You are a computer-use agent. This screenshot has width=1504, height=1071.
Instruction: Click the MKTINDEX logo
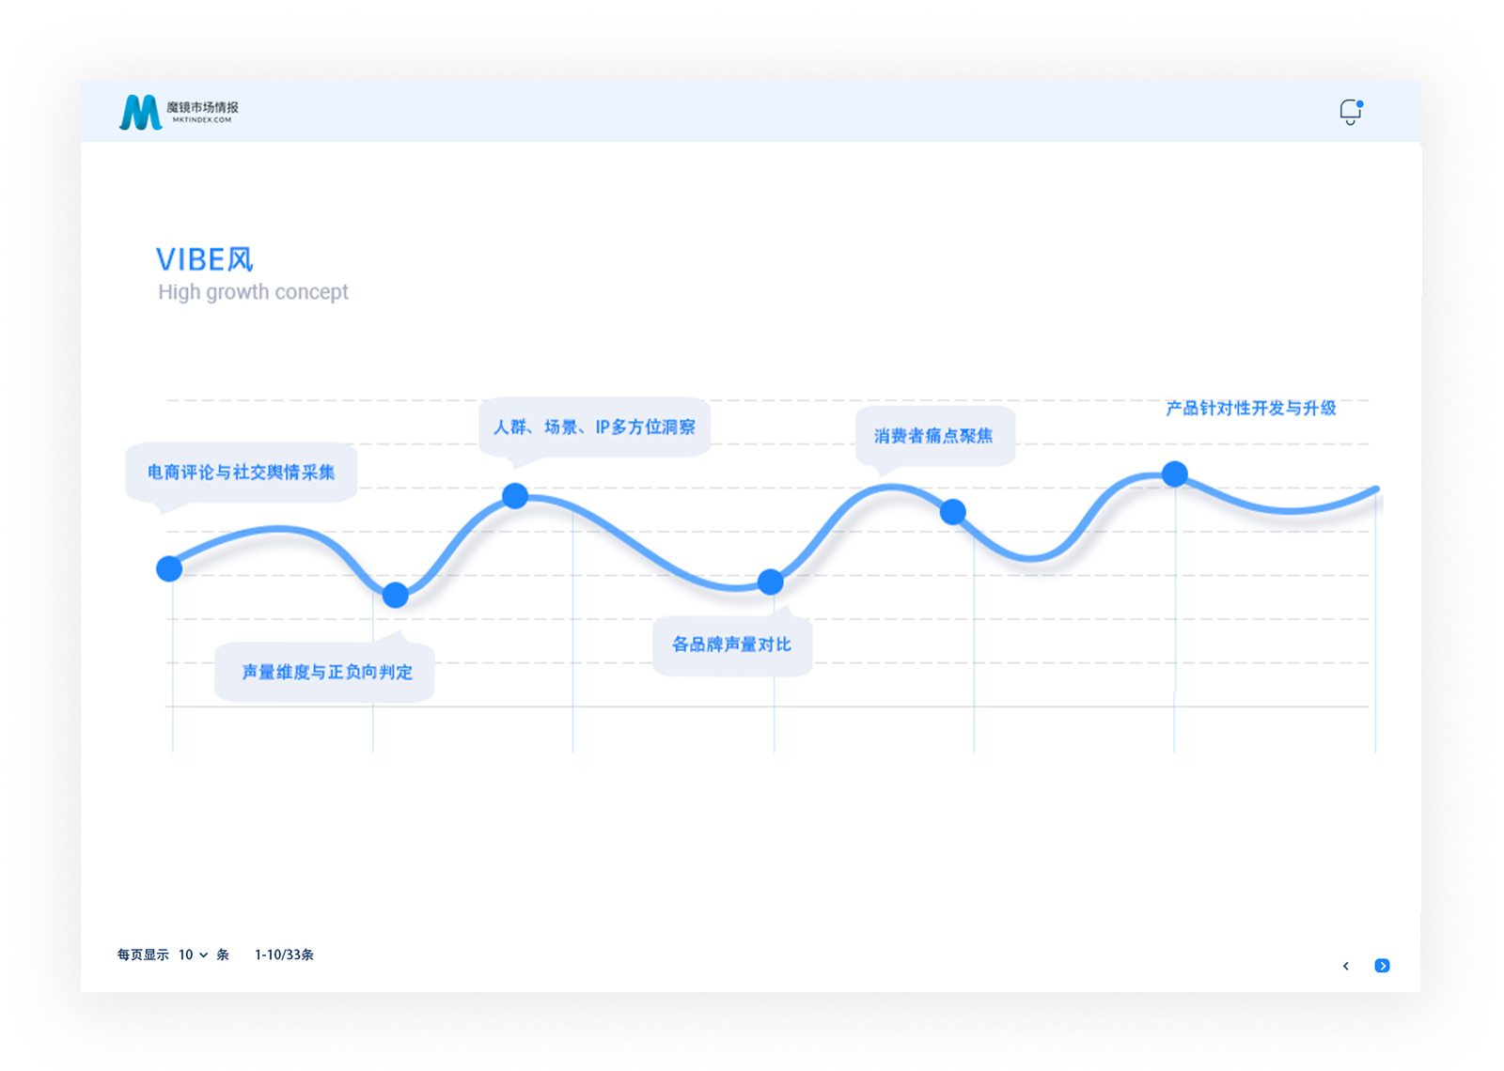click(x=179, y=112)
